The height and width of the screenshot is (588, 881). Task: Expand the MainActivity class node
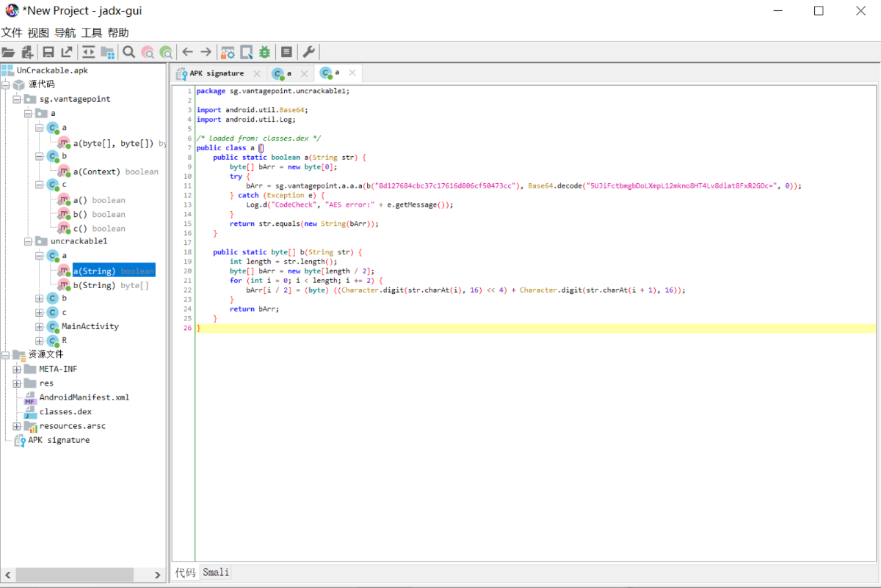pyautogui.click(x=40, y=327)
